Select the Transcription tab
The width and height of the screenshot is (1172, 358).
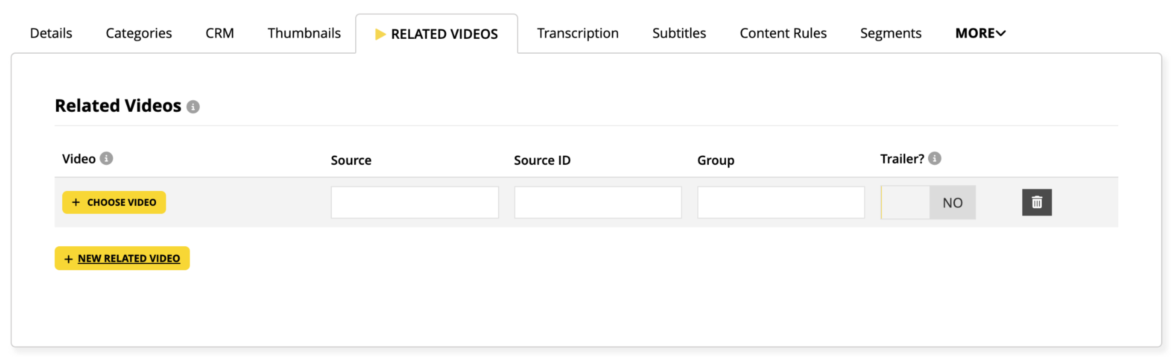577,33
